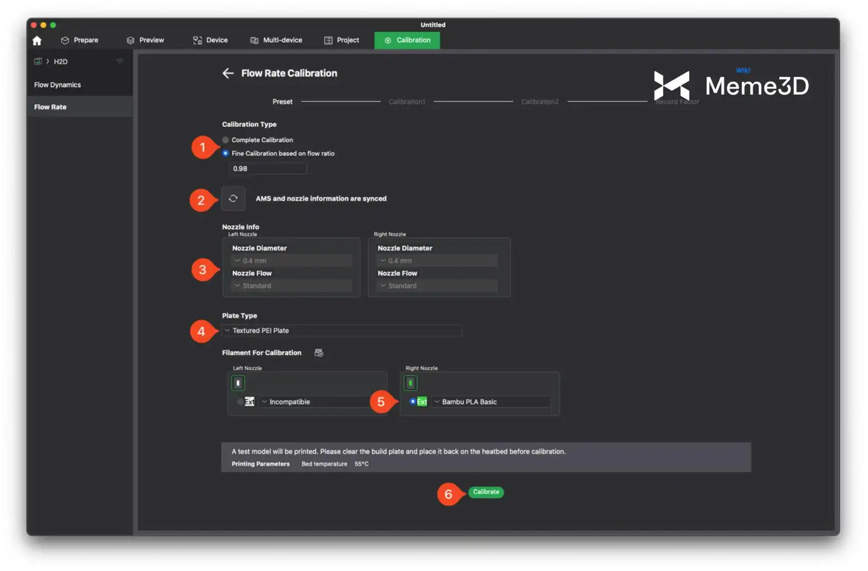The width and height of the screenshot is (868, 571).
Task: Click the printer device icon beside H2D
Action: pyautogui.click(x=38, y=61)
